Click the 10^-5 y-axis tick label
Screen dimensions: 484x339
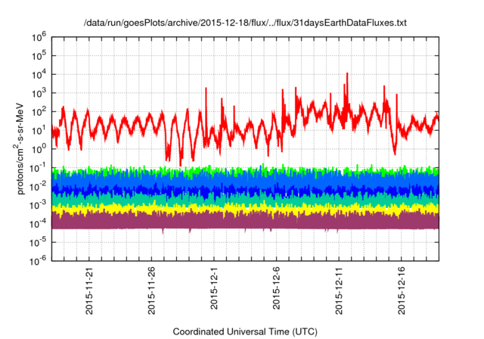click(38, 242)
